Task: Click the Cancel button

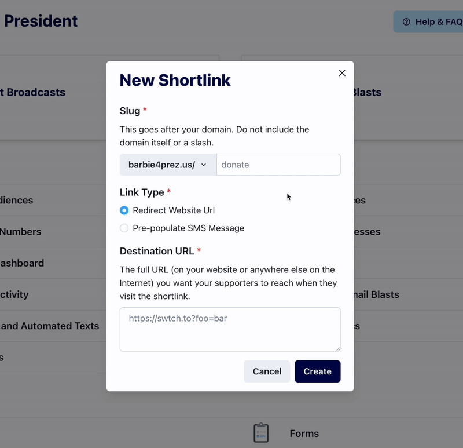Action: (x=267, y=371)
